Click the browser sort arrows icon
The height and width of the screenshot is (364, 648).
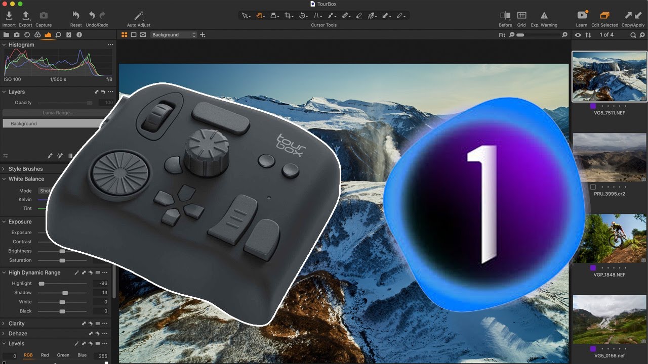588,35
